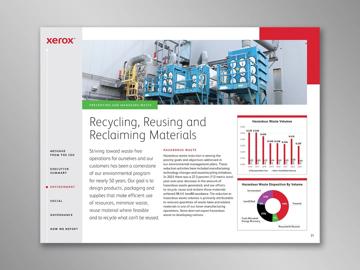360x270 pixels.
Task: Click the 0.410 bar for 2022
Action: tap(291, 151)
